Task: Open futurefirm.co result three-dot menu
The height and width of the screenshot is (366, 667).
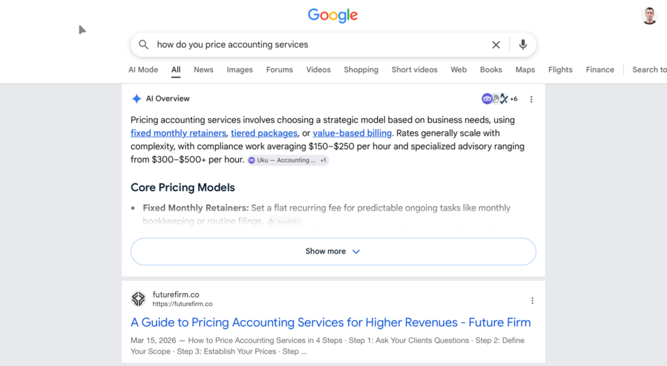Action: click(532, 300)
